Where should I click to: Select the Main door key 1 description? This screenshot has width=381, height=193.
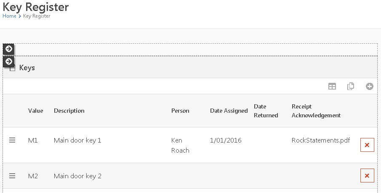(x=77, y=140)
